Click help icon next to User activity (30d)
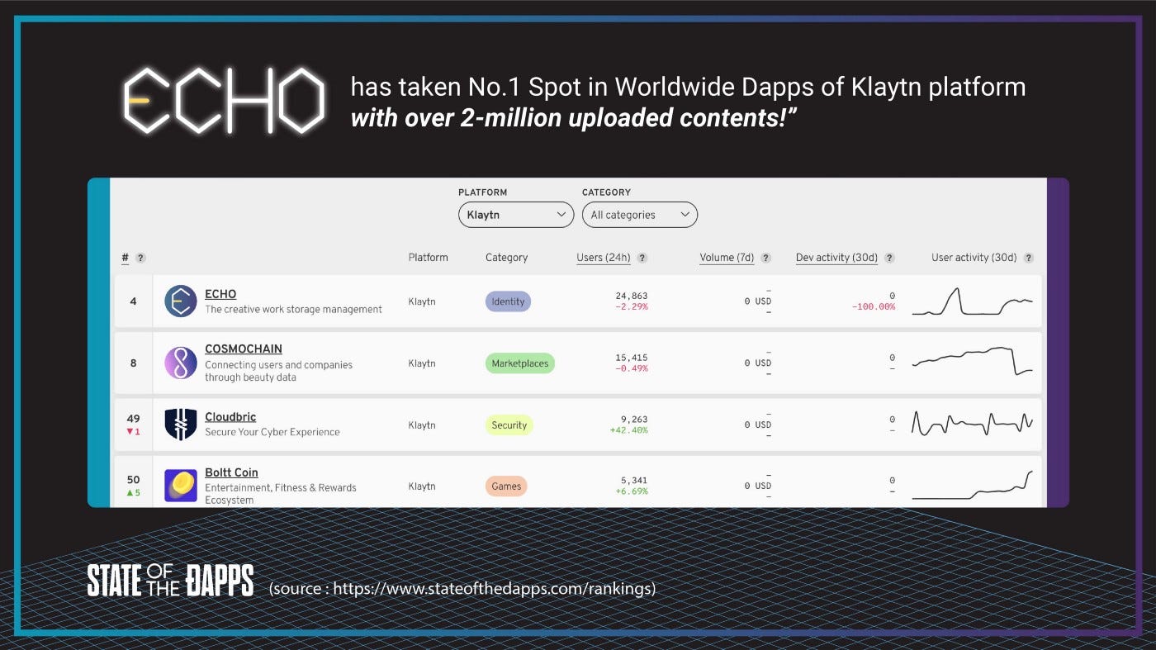1156x650 pixels. (x=1028, y=258)
